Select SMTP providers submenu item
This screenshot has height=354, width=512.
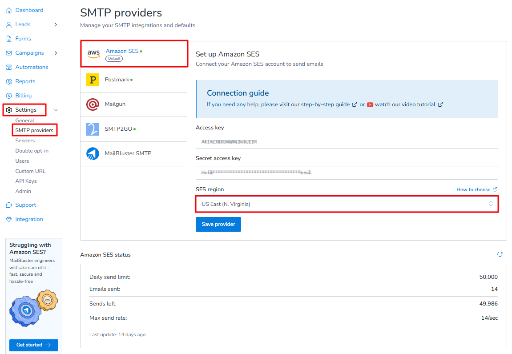[x=34, y=130]
